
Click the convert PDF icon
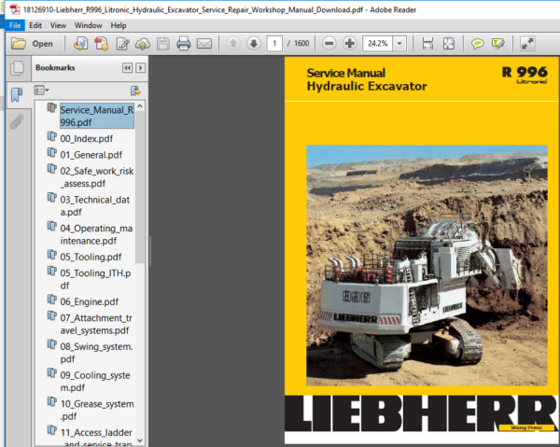102,44
